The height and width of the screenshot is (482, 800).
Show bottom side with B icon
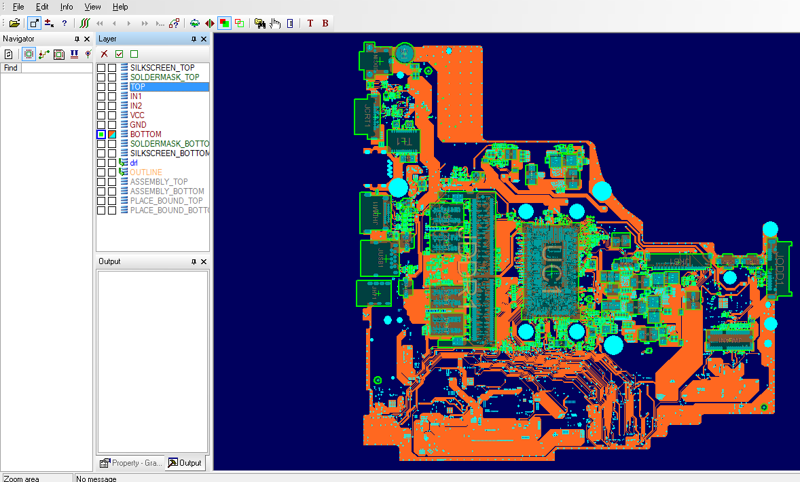point(325,23)
